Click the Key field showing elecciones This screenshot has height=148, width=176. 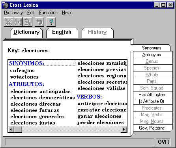[x=35, y=51]
